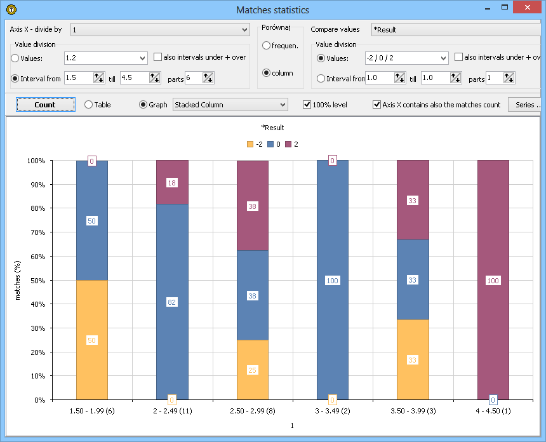Click the Series button

[x=526, y=105]
